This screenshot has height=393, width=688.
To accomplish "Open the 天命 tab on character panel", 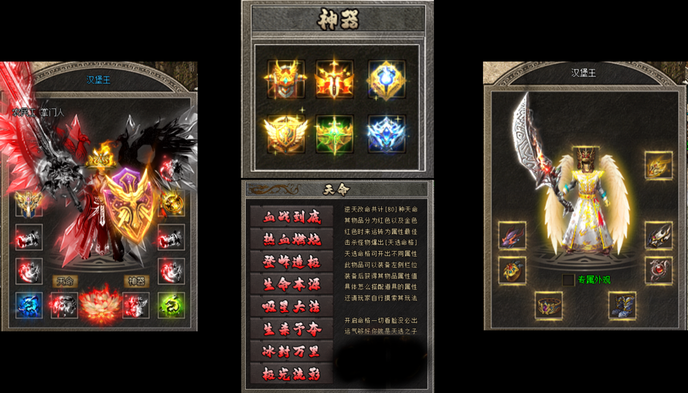I will pyautogui.click(x=66, y=281).
